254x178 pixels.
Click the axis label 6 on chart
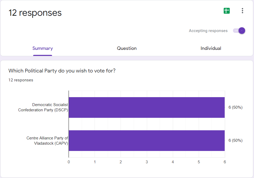(x=225, y=162)
